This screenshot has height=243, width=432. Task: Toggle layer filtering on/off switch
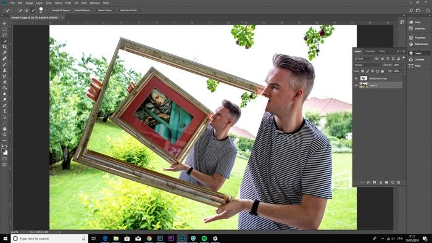[404, 58]
